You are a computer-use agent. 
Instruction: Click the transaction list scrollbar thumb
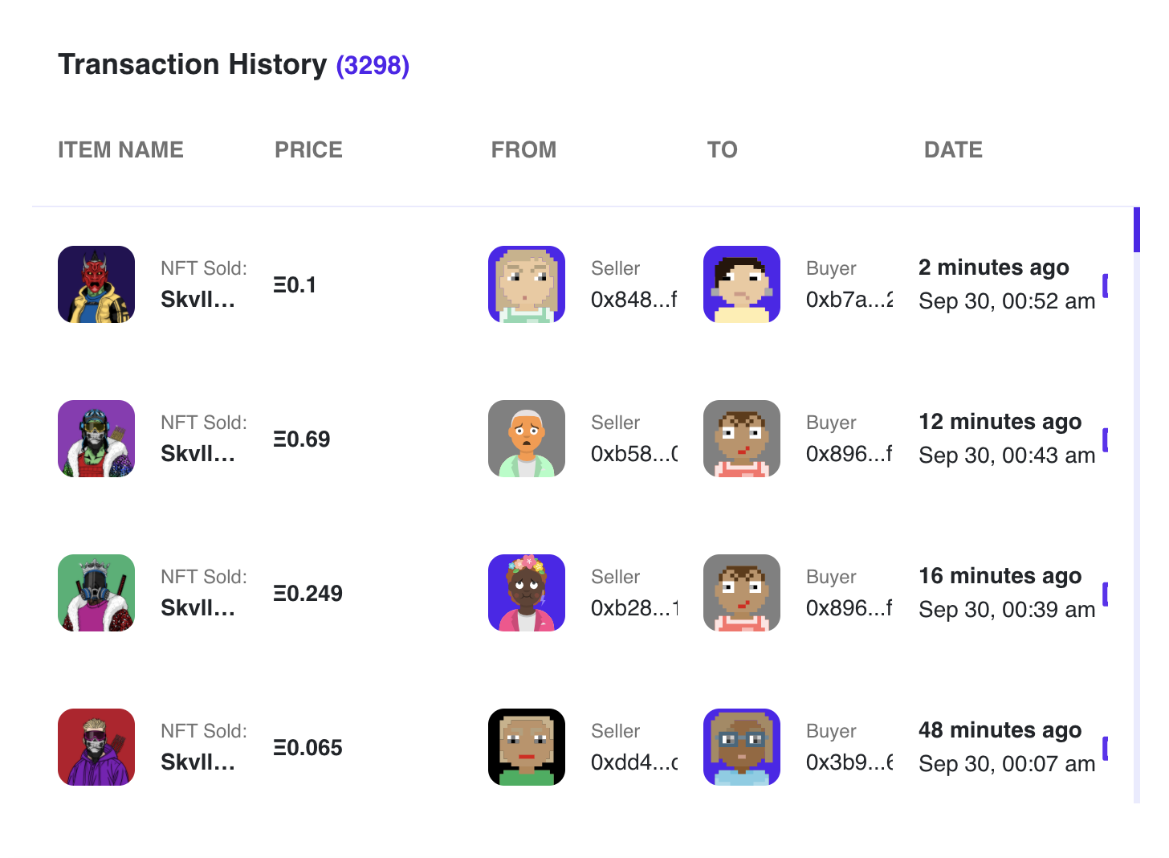tap(1137, 230)
